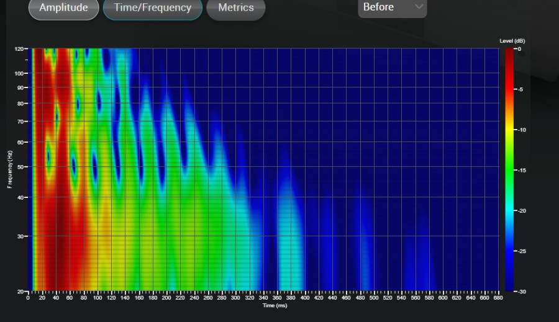
Task: Click the Time (ms) axis title
Action: coord(275,305)
